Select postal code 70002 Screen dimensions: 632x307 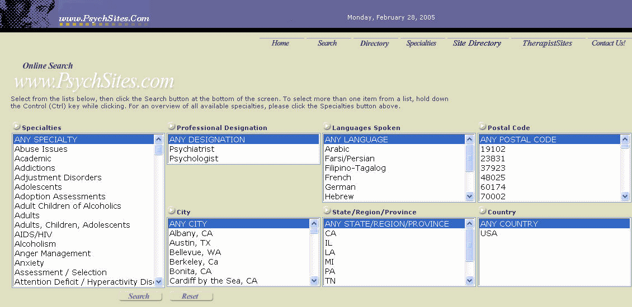coord(550,196)
